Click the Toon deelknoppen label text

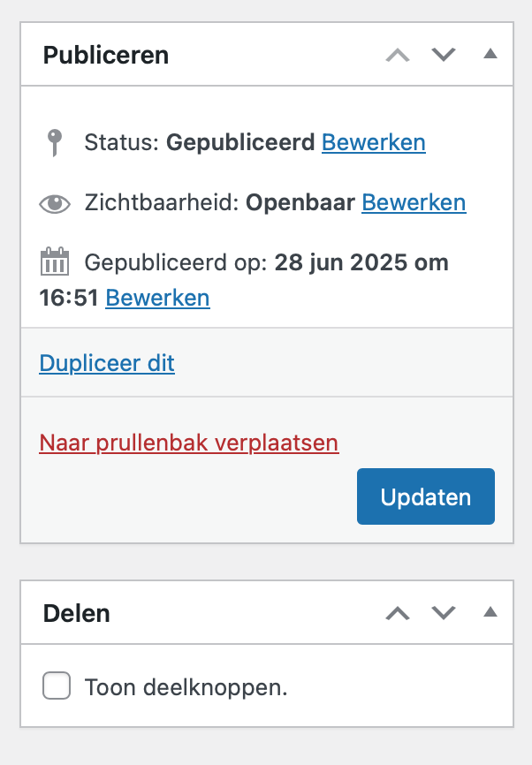click(186, 687)
